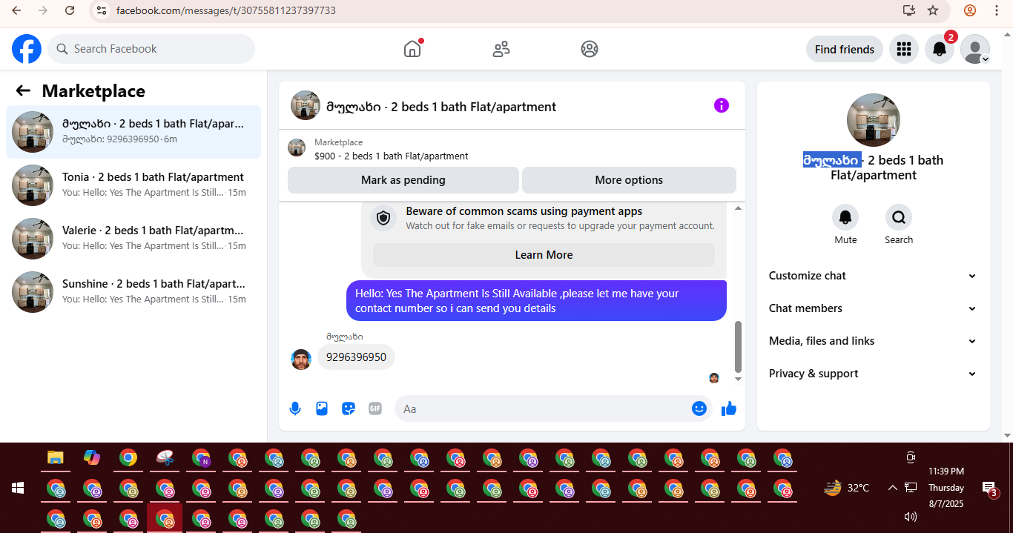The height and width of the screenshot is (533, 1013).
Task: Open the Windows notification center icon
Action: point(990,488)
